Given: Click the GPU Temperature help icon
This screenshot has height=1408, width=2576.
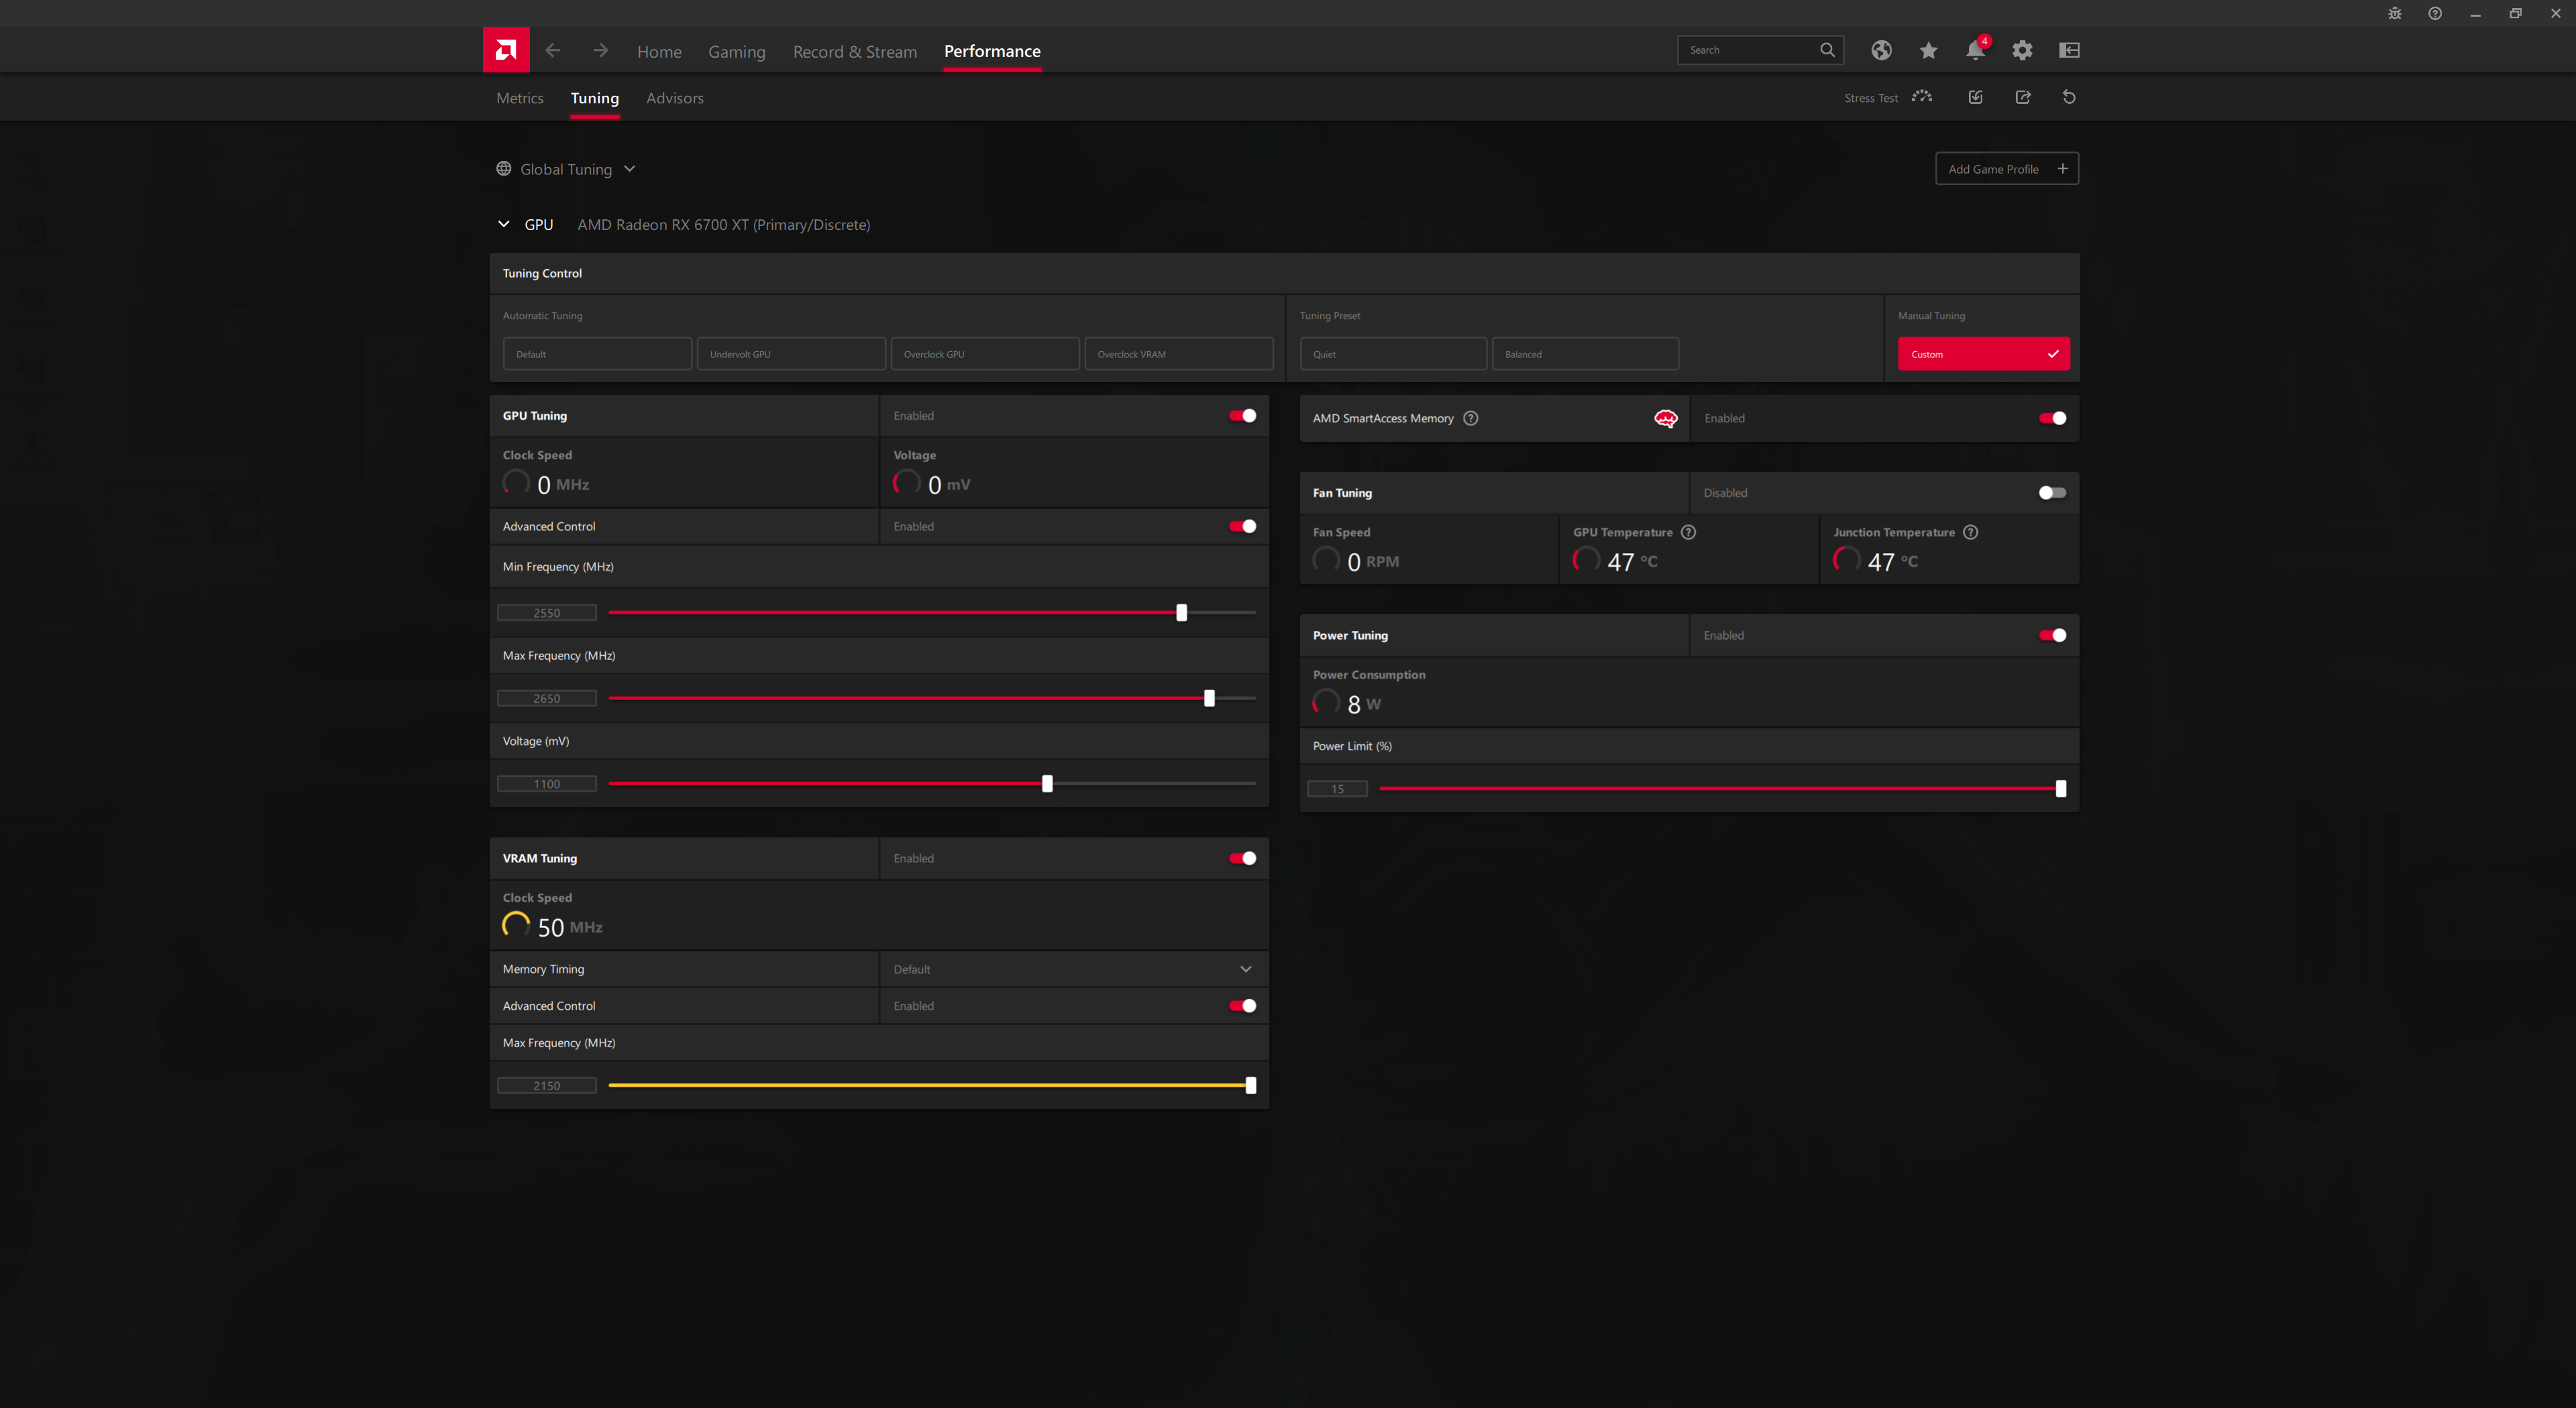Looking at the screenshot, I should 1688,532.
